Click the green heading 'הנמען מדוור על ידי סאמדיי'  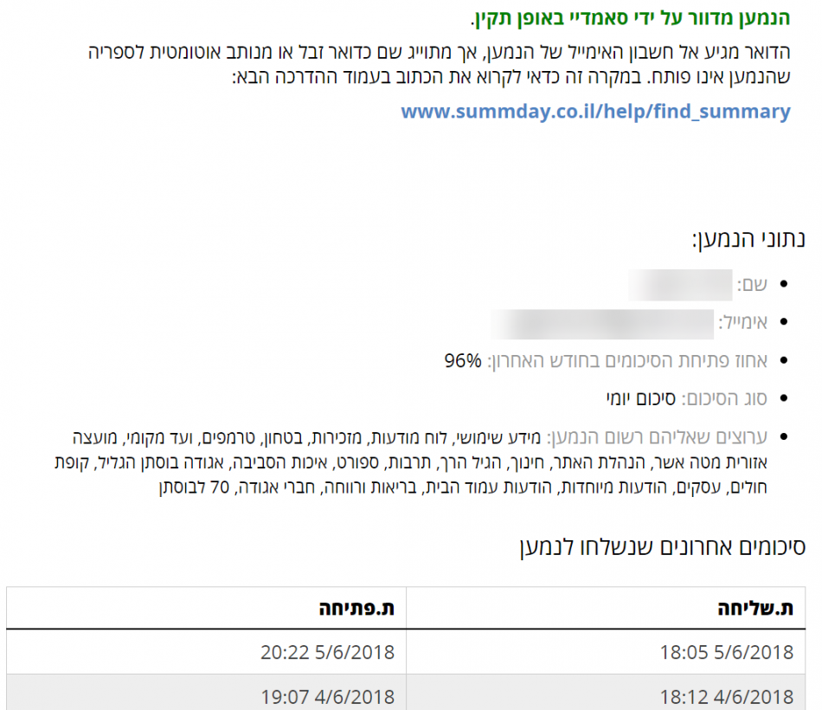(x=631, y=18)
